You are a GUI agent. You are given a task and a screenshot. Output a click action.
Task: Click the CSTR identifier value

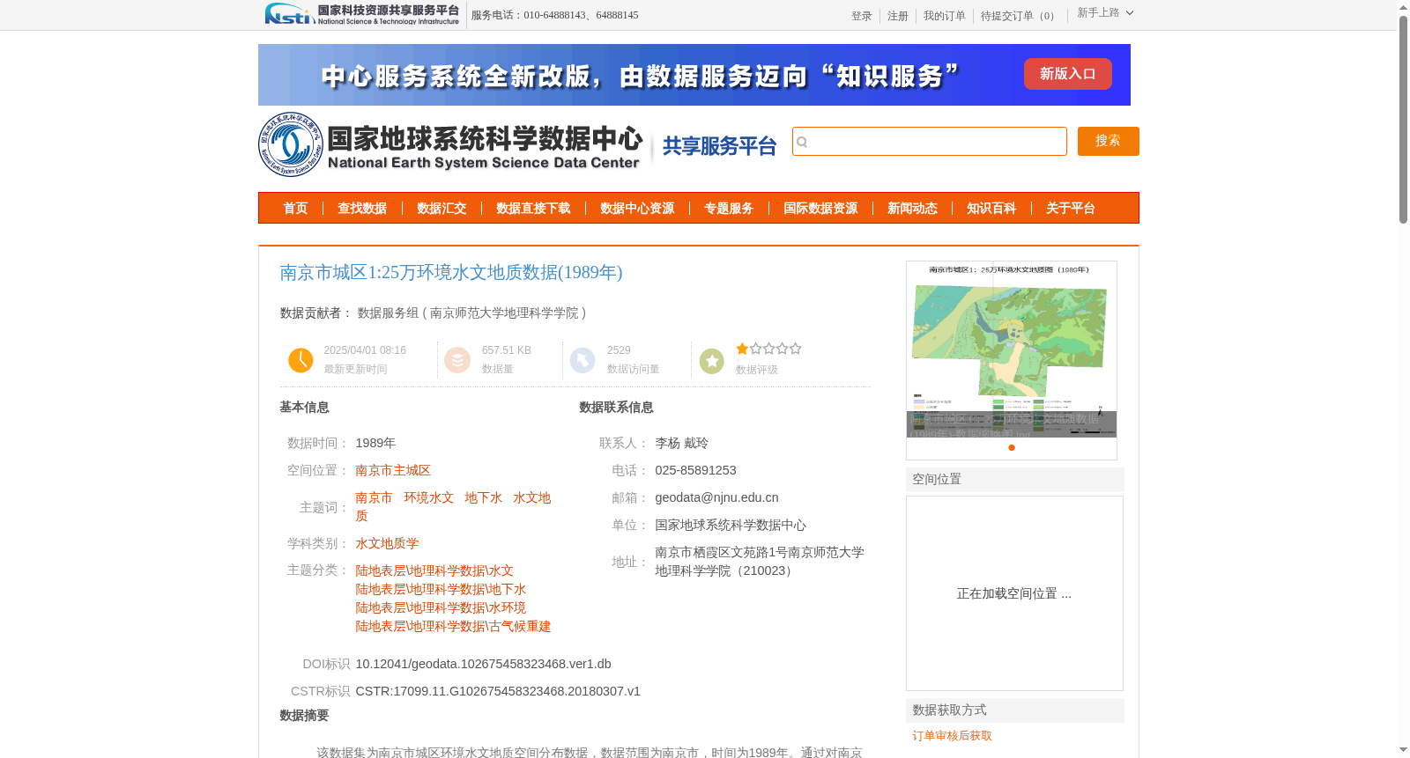(498, 692)
